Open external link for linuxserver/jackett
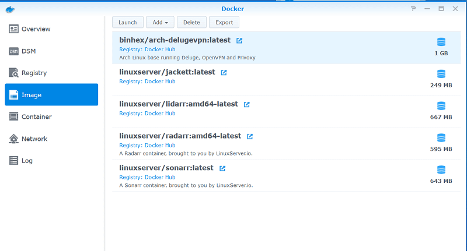This screenshot has width=467, height=251. (x=224, y=72)
